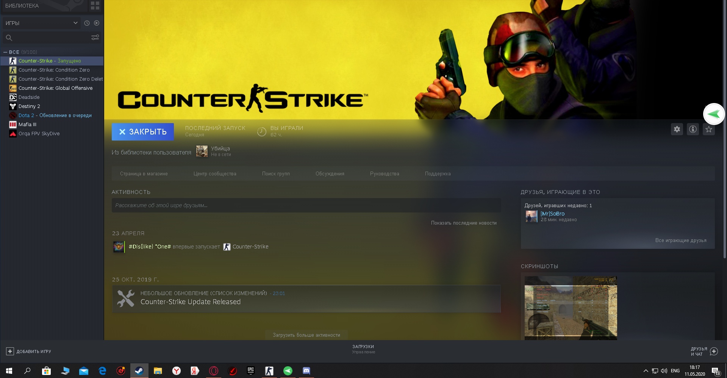Select Counter-Strike: Global Offensive
This screenshot has width=727, height=378.
point(52,88)
